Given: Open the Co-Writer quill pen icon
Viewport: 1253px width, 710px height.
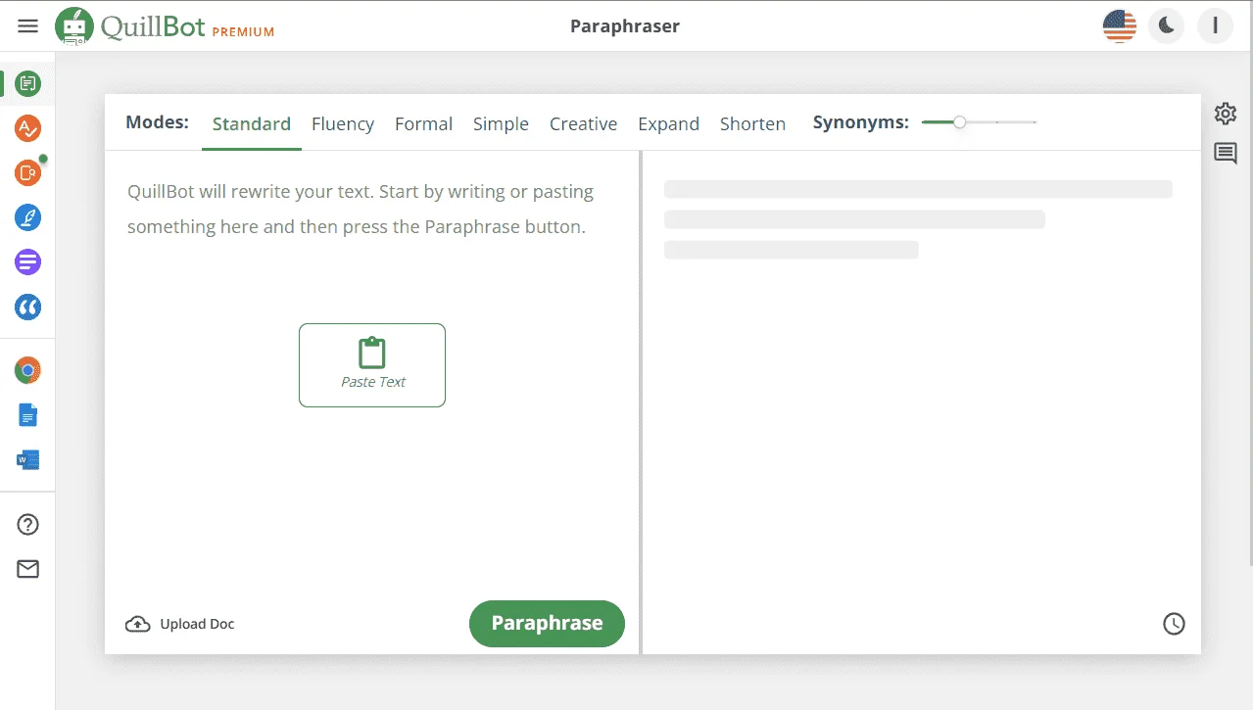Looking at the screenshot, I should pos(28,217).
